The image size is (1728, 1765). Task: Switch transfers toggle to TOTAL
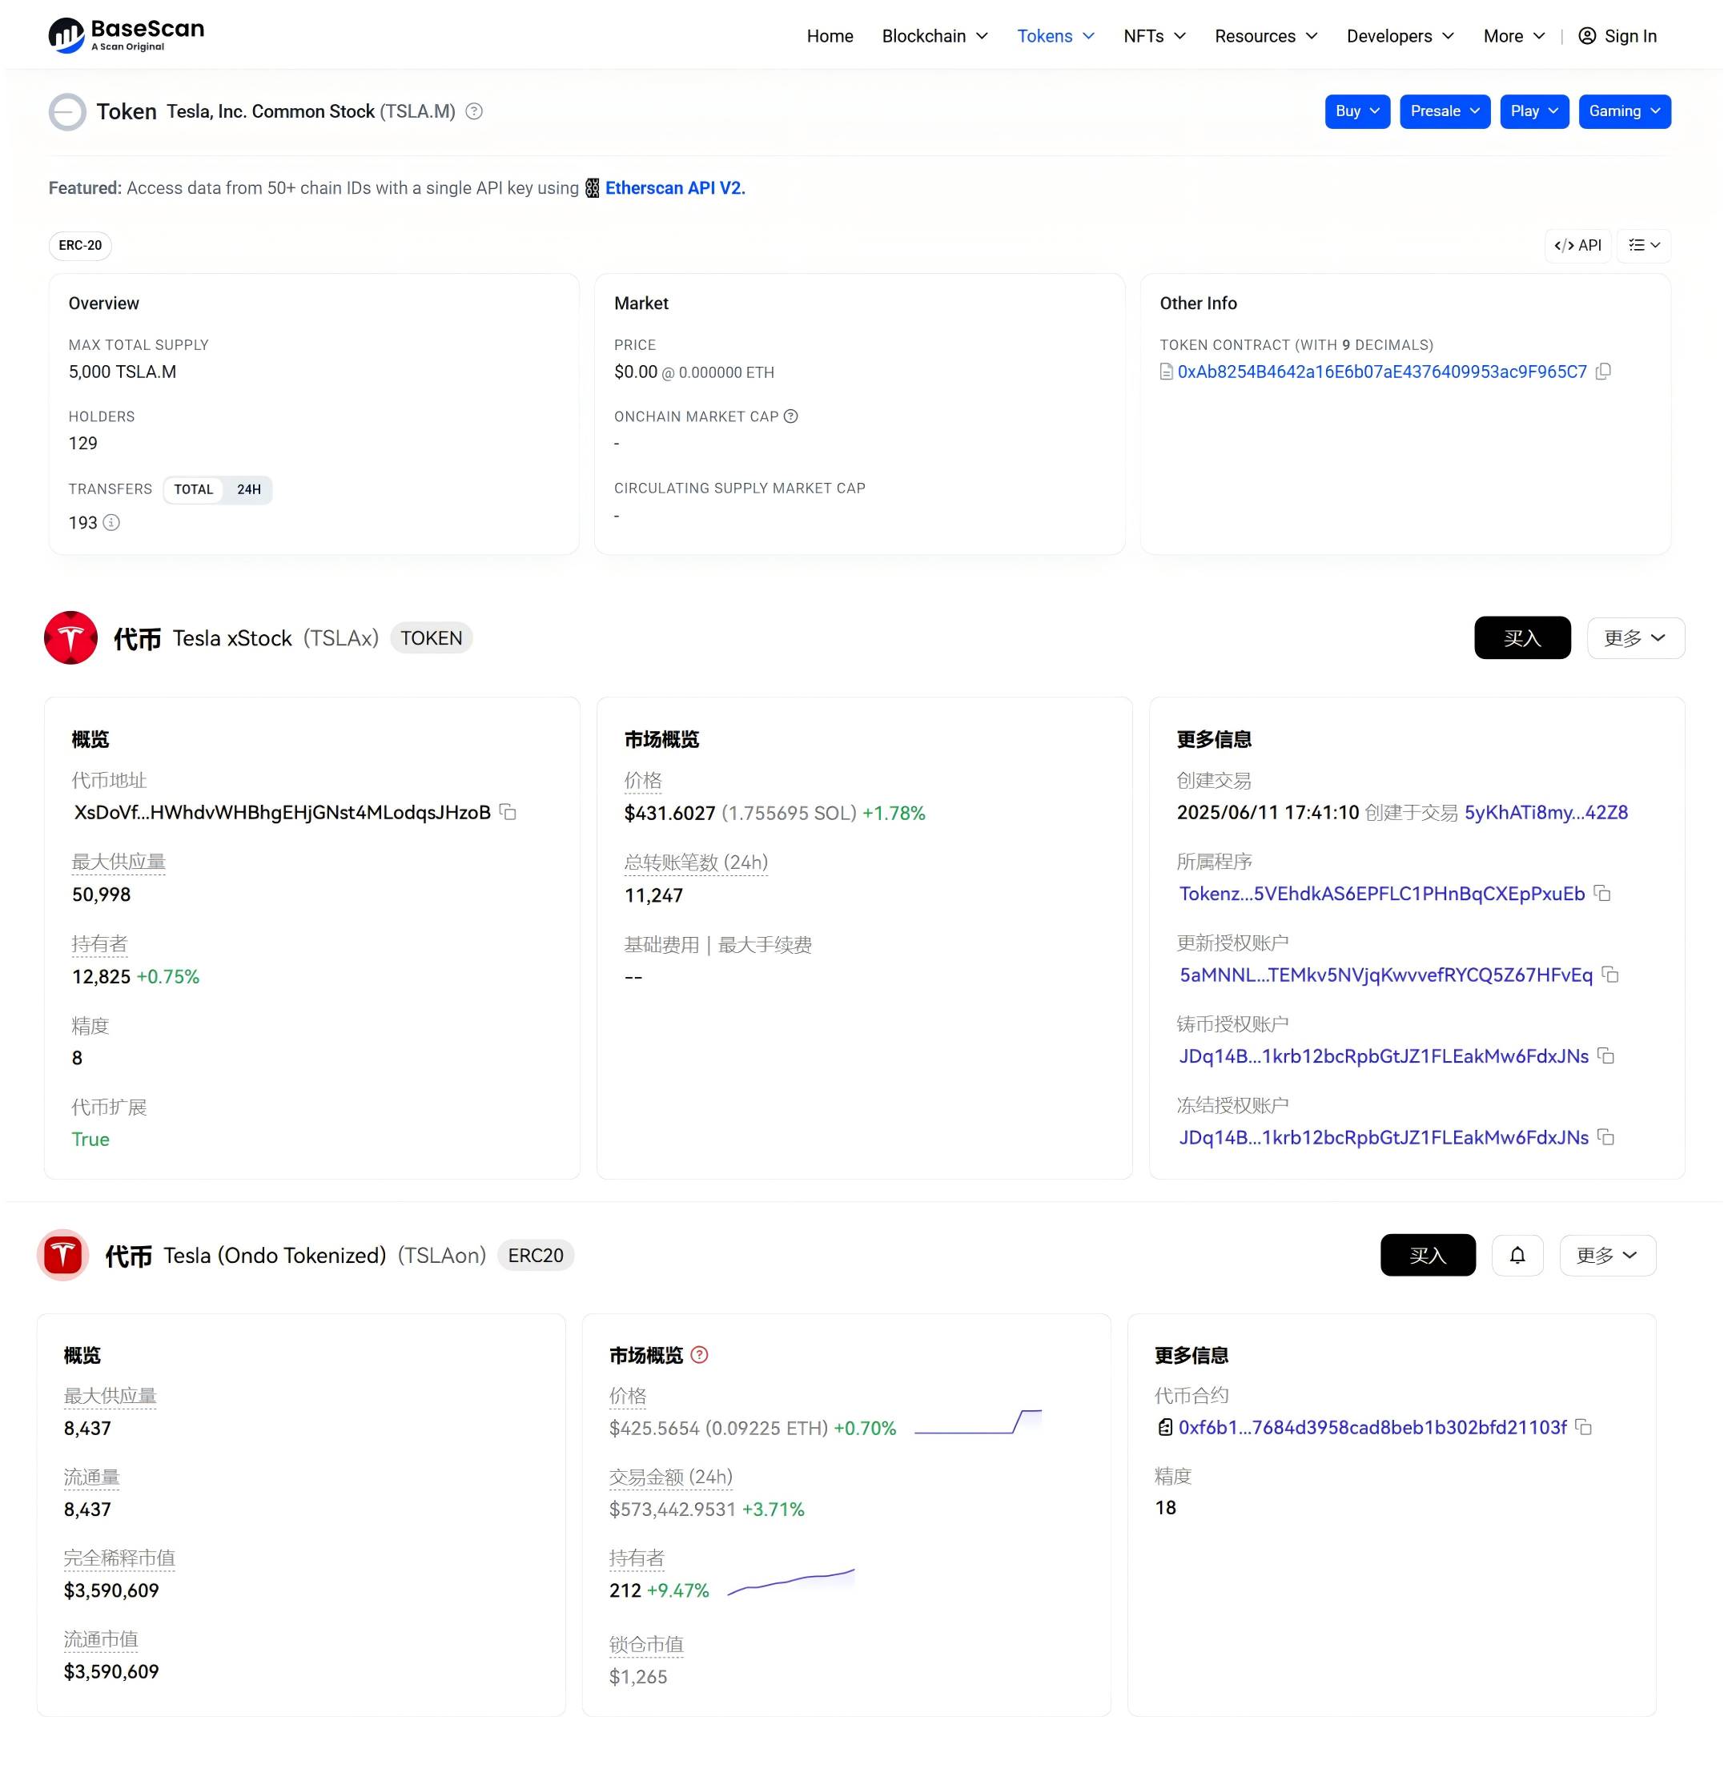click(x=193, y=490)
